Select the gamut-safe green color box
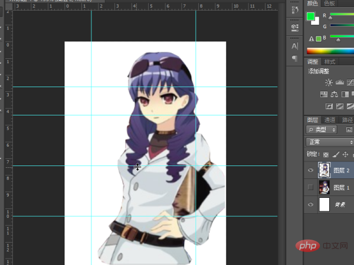 [319, 39]
